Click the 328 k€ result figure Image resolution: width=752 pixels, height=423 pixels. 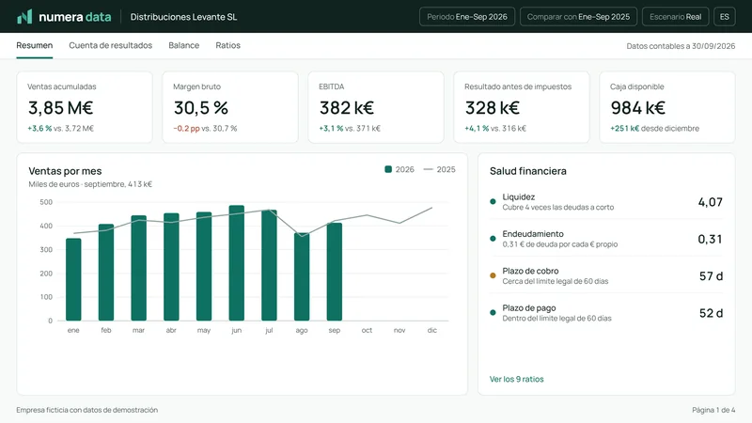pos(493,108)
